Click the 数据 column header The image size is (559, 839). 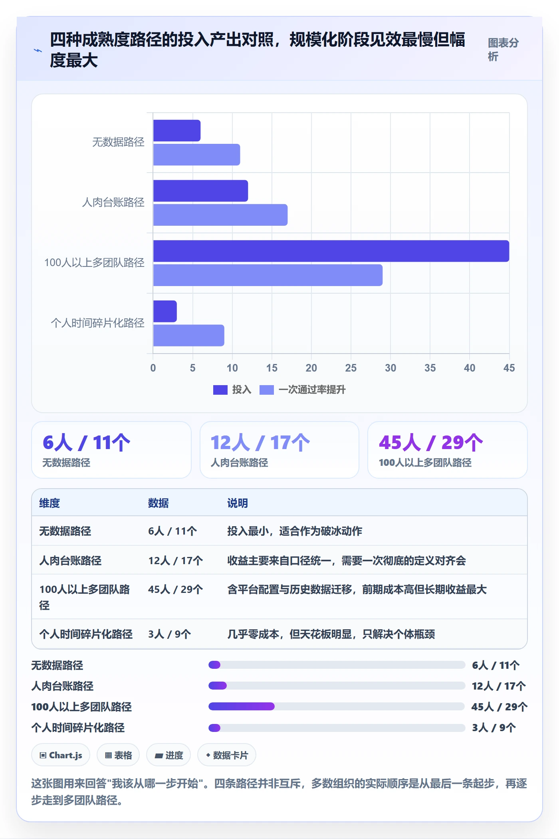click(159, 503)
